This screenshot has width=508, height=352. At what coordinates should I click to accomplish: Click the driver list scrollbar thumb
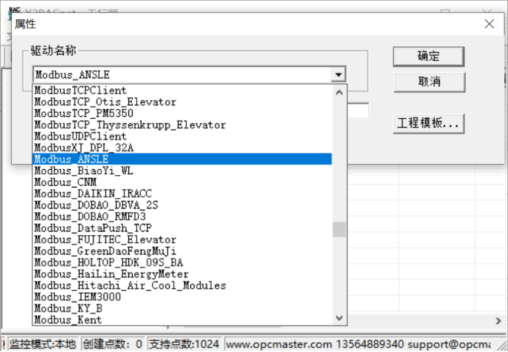coord(339,230)
